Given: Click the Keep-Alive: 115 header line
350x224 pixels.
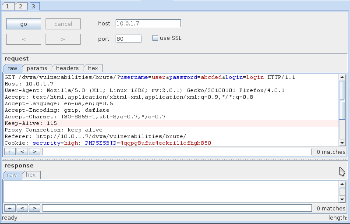Looking at the screenshot, I should tap(171, 123).
